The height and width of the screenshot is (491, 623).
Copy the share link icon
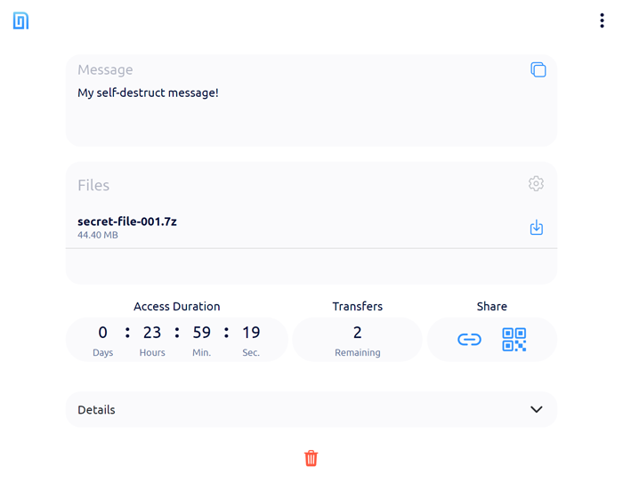click(x=469, y=340)
